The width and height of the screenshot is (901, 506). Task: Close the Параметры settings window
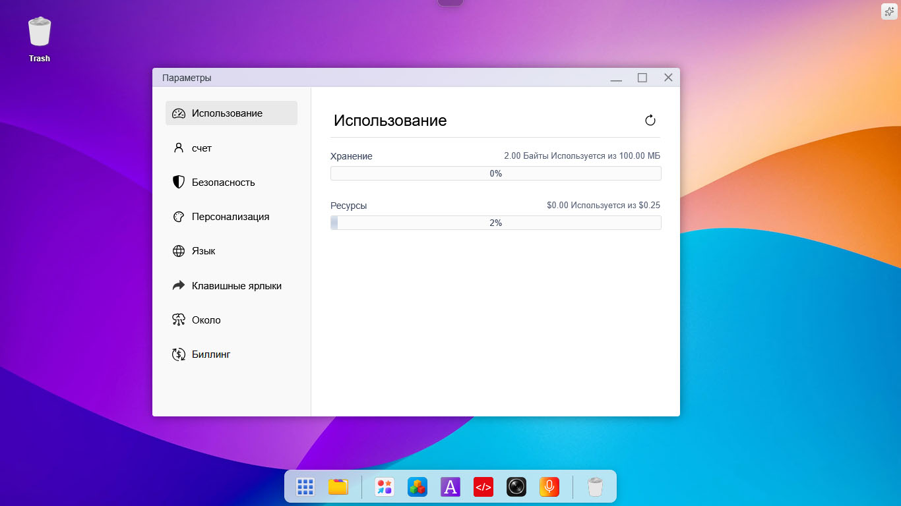(668, 78)
